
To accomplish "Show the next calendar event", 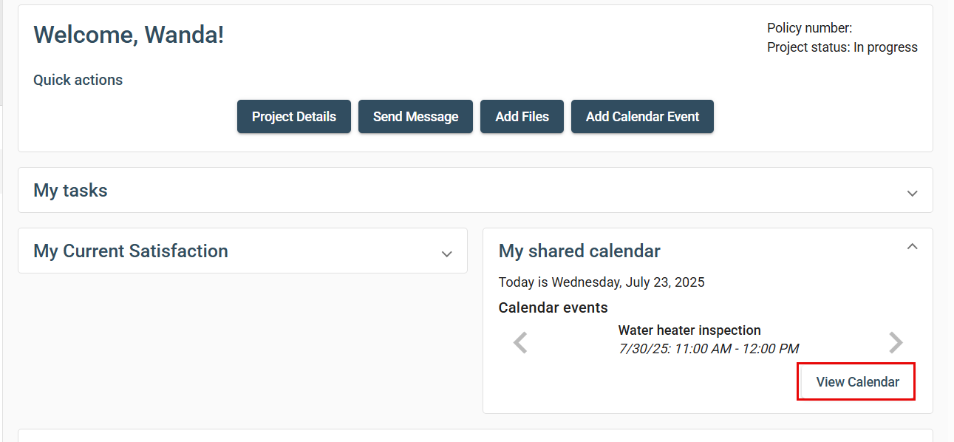I will (x=896, y=342).
